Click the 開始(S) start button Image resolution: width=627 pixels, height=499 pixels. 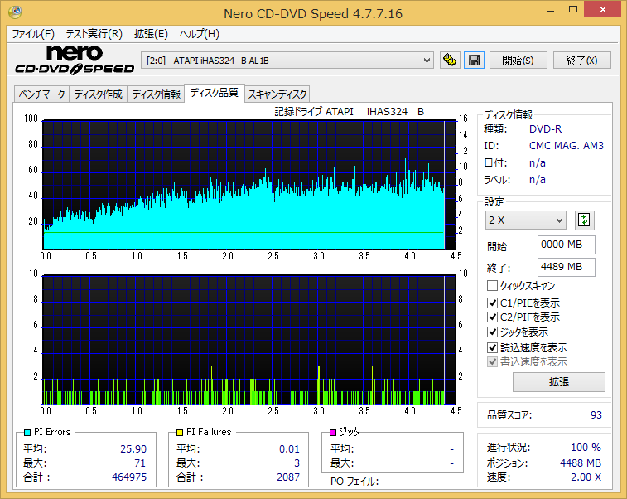[x=518, y=61]
